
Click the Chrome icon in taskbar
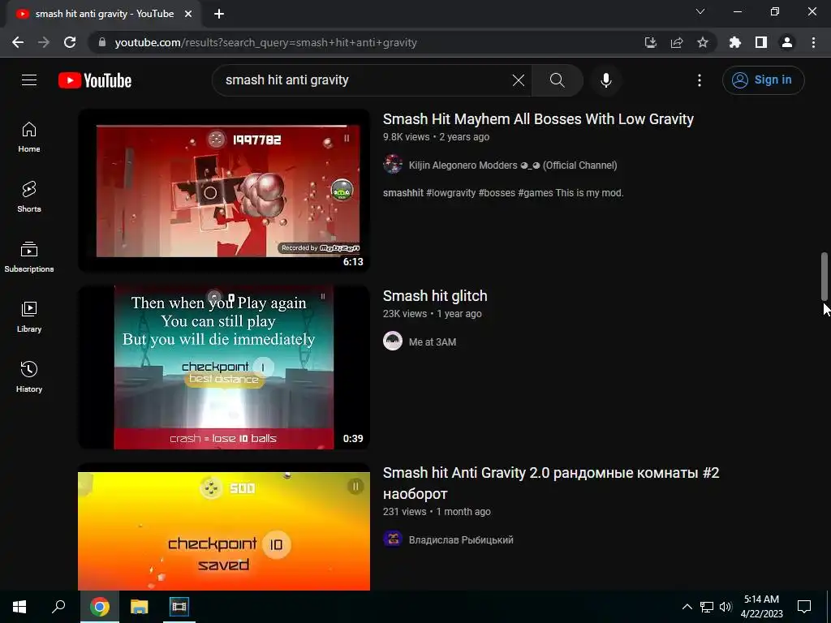pyautogui.click(x=100, y=607)
